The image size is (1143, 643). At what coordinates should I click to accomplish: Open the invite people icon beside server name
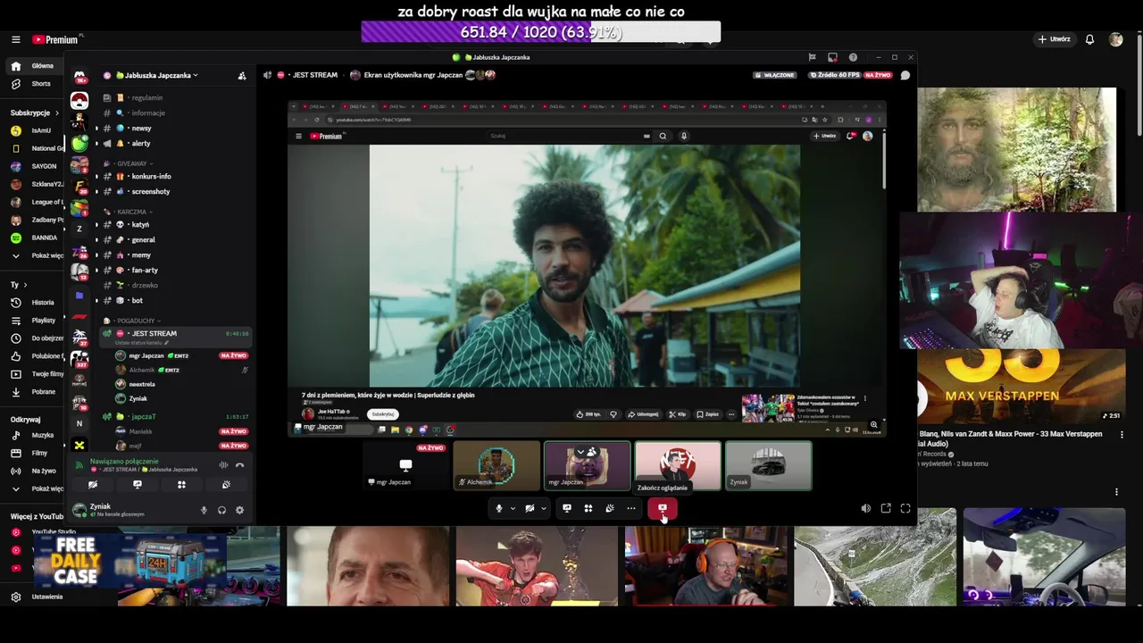[x=242, y=76]
